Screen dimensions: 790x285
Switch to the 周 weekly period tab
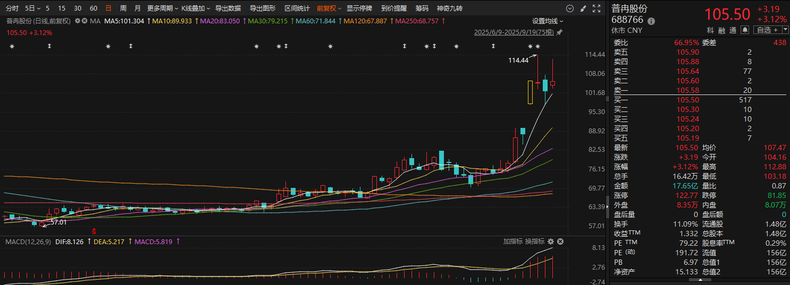click(x=123, y=8)
